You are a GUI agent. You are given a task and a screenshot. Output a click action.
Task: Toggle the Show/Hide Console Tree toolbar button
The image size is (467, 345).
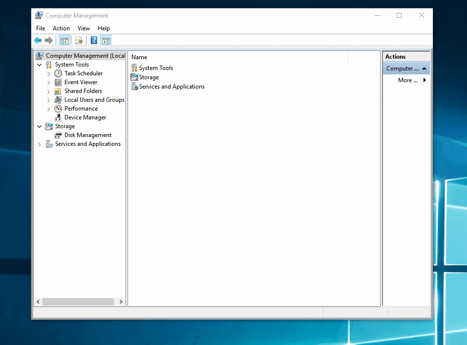click(64, 40)
